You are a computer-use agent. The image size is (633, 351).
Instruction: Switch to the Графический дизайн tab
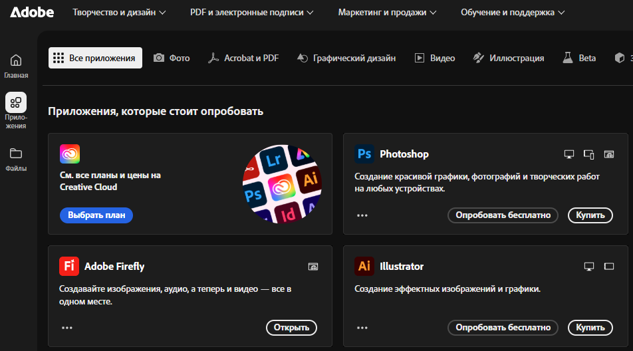[346, 58]
